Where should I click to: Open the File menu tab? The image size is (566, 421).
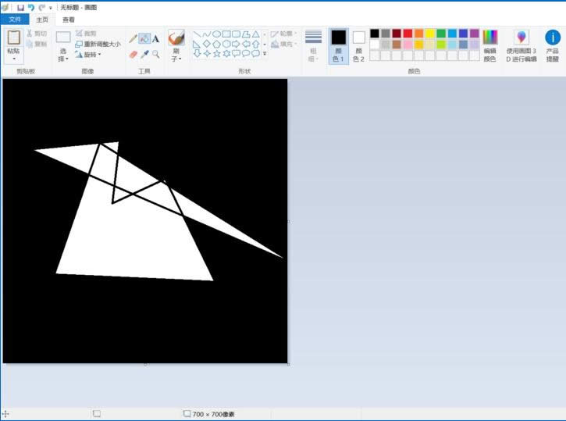pyautogui.click(x=15, y=20)
